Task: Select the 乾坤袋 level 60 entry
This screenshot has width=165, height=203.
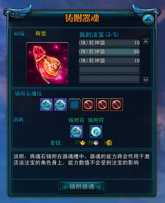Action: (109, 52)
